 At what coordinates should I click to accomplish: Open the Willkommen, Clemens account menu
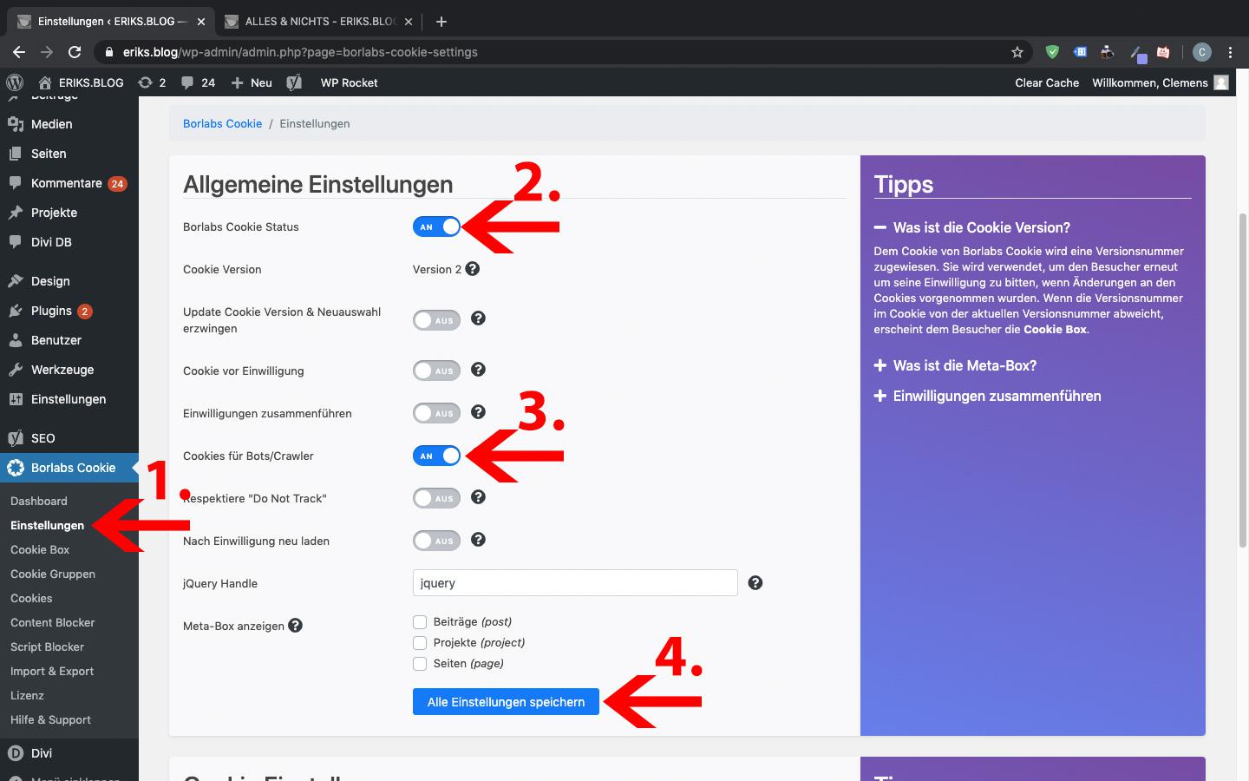[x=1161, y=82]
